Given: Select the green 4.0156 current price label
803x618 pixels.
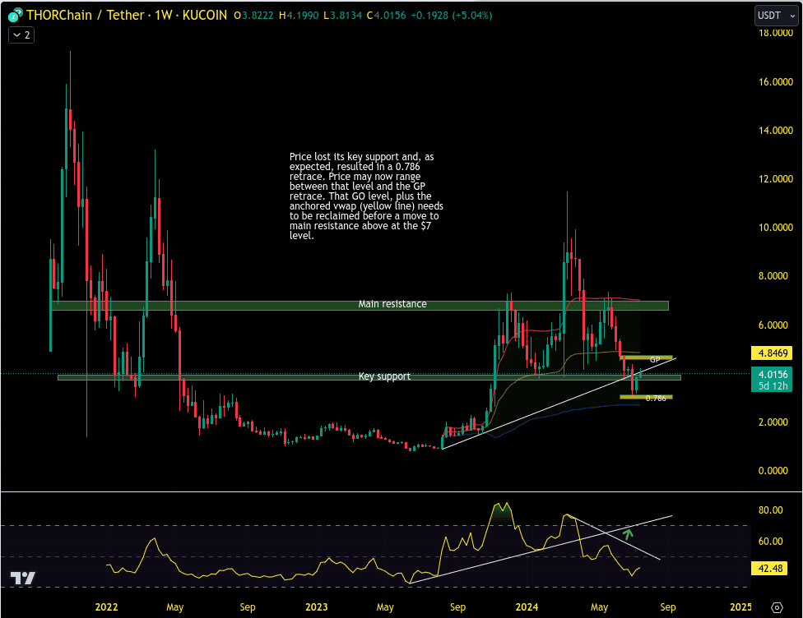Looking at the screenshot, I should tap(772, 380).
